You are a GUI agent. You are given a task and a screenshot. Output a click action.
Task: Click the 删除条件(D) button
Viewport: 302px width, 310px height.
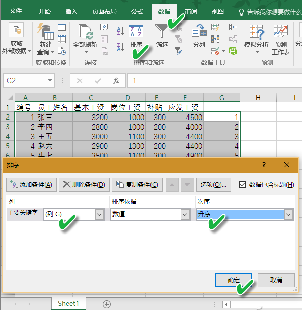(x=84, y=185)
